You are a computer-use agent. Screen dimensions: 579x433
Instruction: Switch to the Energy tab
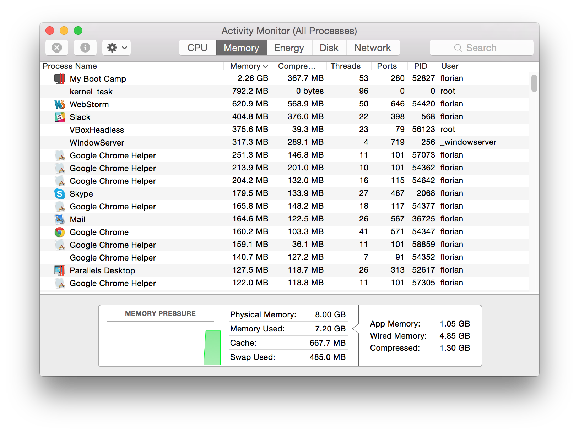click(x=289, y=48)
